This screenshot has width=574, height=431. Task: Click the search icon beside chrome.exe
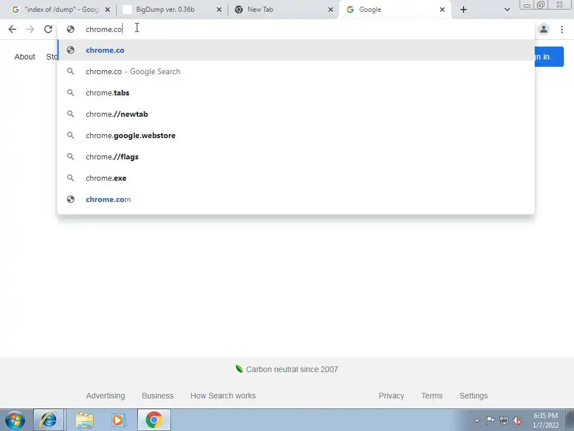click(71, 178)
